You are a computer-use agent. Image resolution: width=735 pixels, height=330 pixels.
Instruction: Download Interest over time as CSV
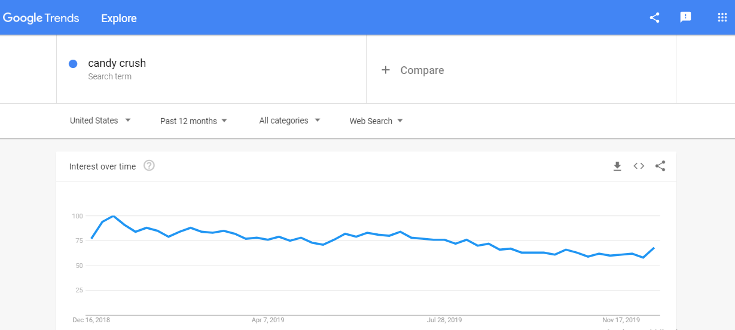pos(617,166)
